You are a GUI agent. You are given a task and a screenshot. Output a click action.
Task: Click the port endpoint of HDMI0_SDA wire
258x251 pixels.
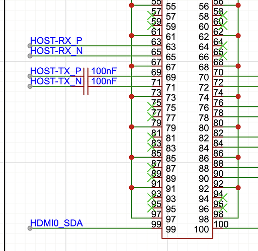30,228
